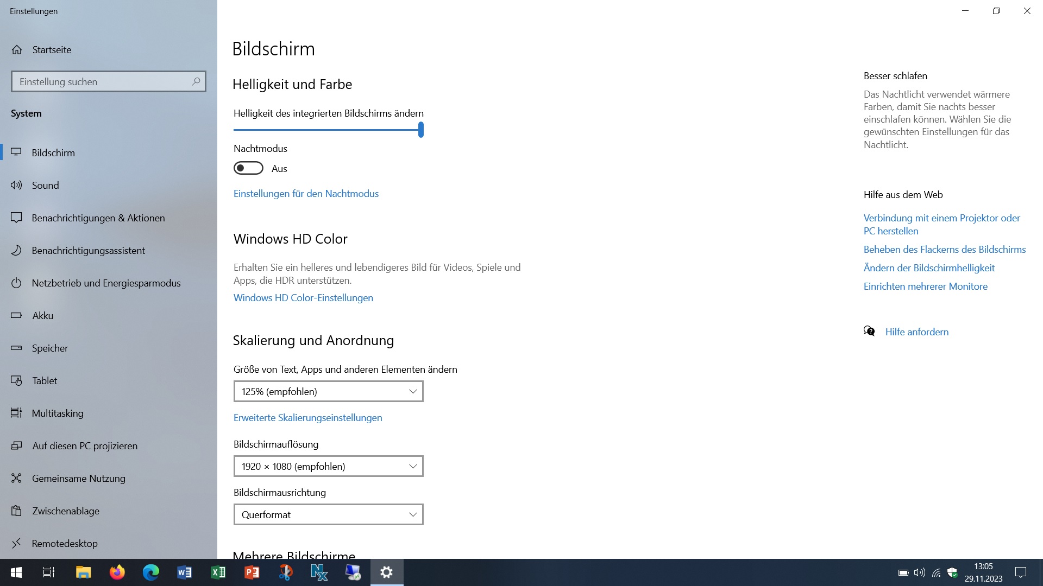
Task: Click the Startseite home icon
Action: (17, 50)
